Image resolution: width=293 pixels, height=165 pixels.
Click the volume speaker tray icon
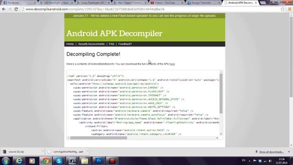tap(270, 161)
